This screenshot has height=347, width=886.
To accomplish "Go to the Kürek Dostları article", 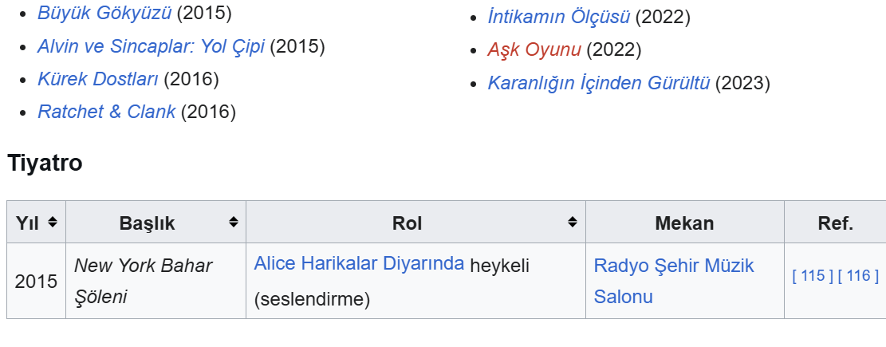I will [x=98, y=79].
